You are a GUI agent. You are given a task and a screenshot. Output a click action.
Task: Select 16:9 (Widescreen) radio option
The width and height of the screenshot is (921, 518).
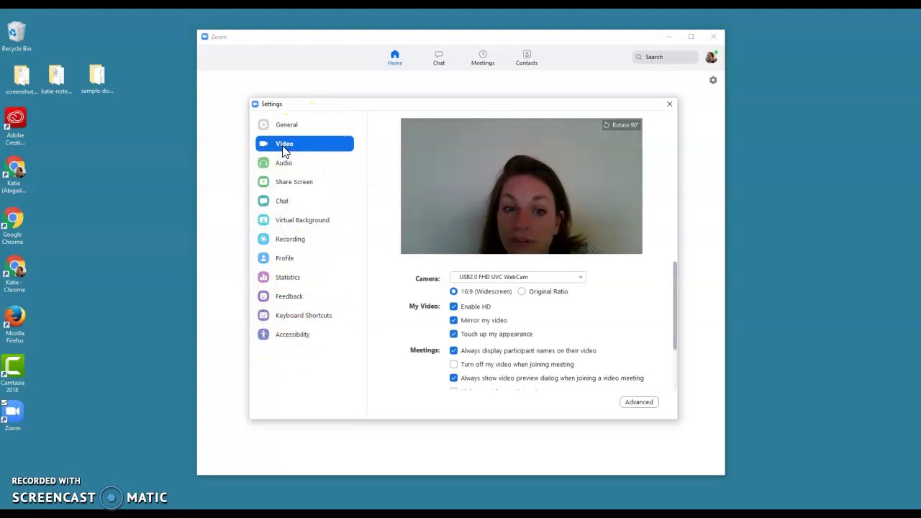[x=453, y=291]
